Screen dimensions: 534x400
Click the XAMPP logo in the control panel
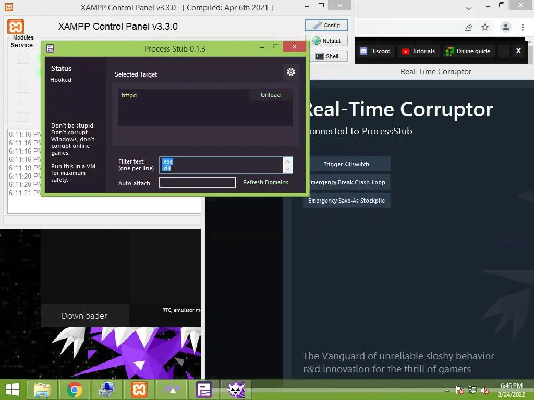(16, 27)
